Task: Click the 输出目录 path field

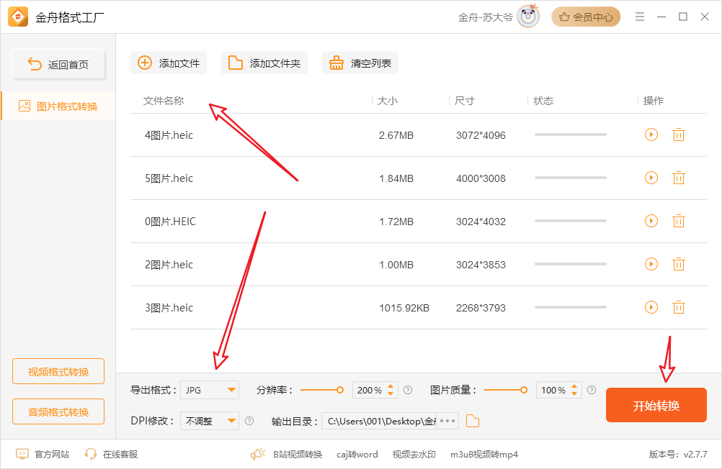Action: [x=380, y=421]
